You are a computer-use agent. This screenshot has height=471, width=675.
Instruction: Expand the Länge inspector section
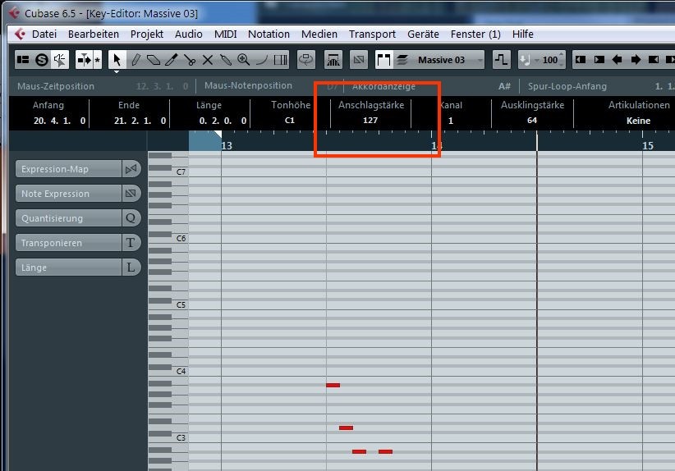coord(68,268)
